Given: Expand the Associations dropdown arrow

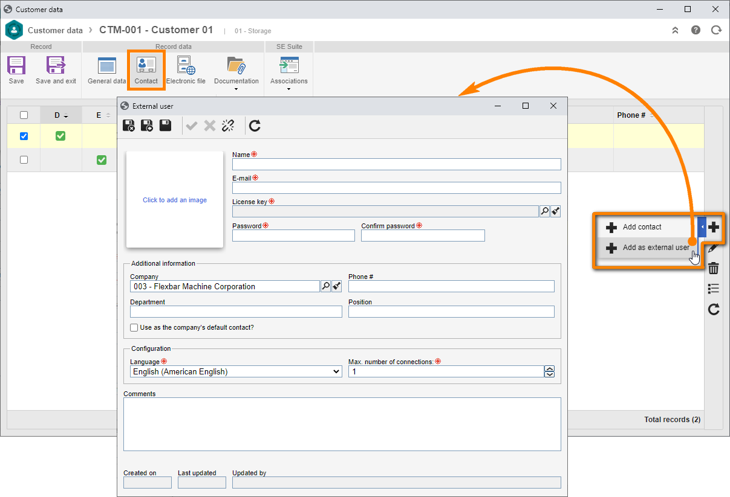Looking at the screenshot, I should [x=289, y=89].
